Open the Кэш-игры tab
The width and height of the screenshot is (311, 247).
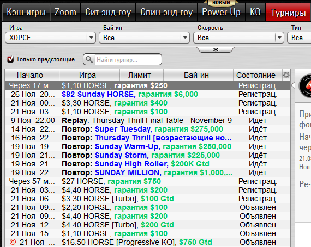26,12
